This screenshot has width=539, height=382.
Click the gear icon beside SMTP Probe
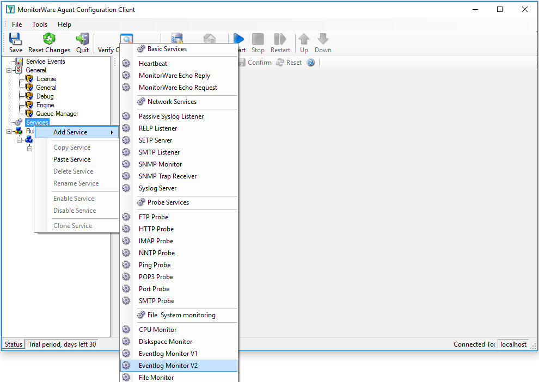(x=126, y=301)
